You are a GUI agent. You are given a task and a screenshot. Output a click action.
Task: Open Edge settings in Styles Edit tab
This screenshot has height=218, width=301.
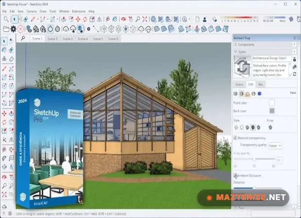point(235,93)
